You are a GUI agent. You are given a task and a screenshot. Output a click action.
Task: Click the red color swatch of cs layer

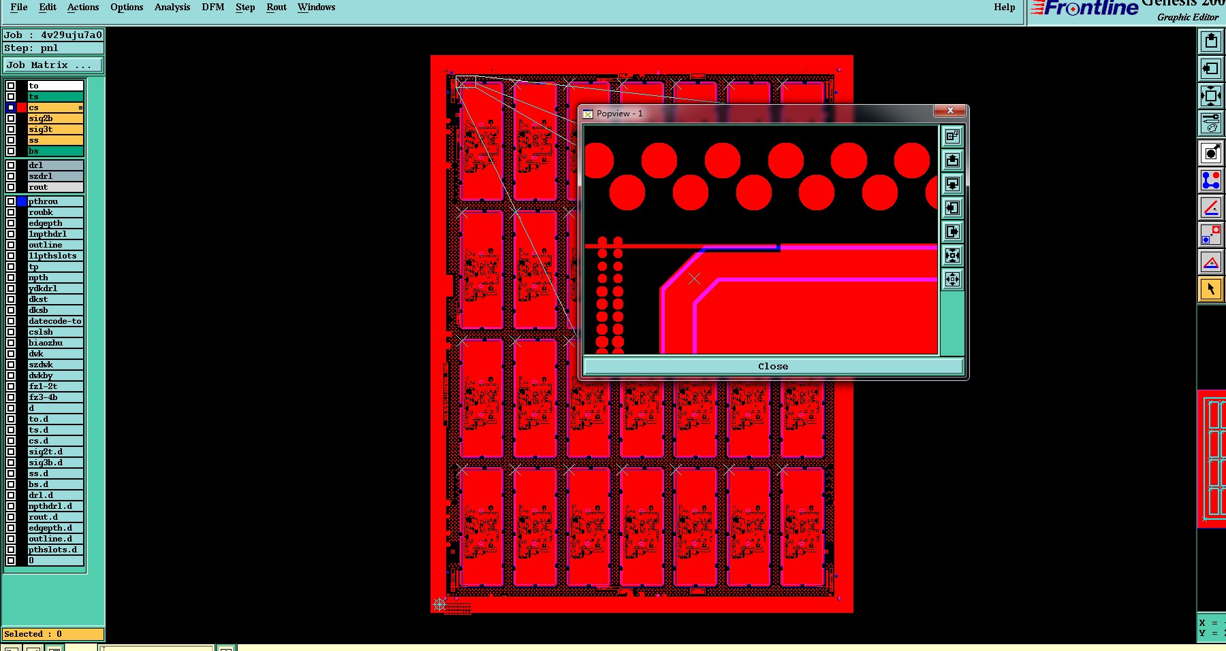click(22, 107)
